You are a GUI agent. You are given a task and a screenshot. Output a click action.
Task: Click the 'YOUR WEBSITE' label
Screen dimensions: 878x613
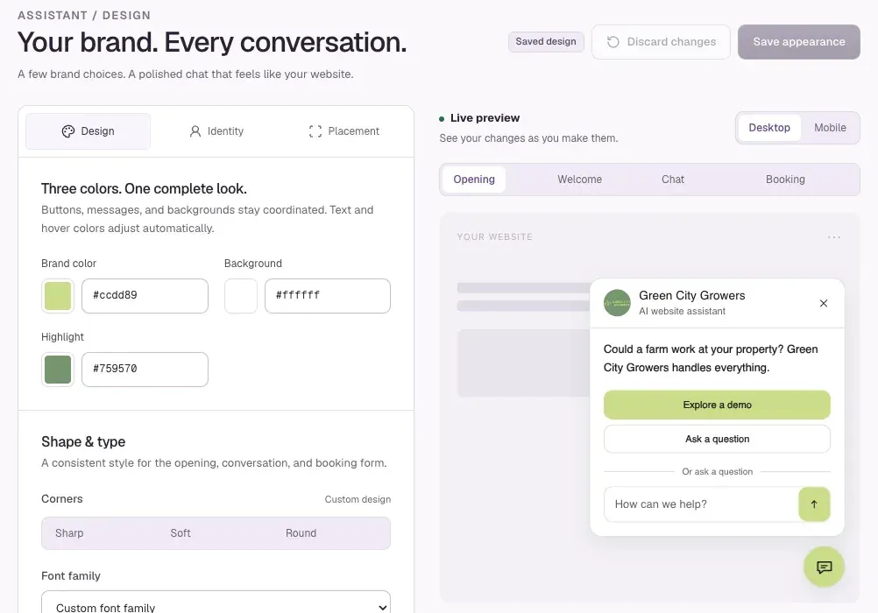tap(494, 236)
